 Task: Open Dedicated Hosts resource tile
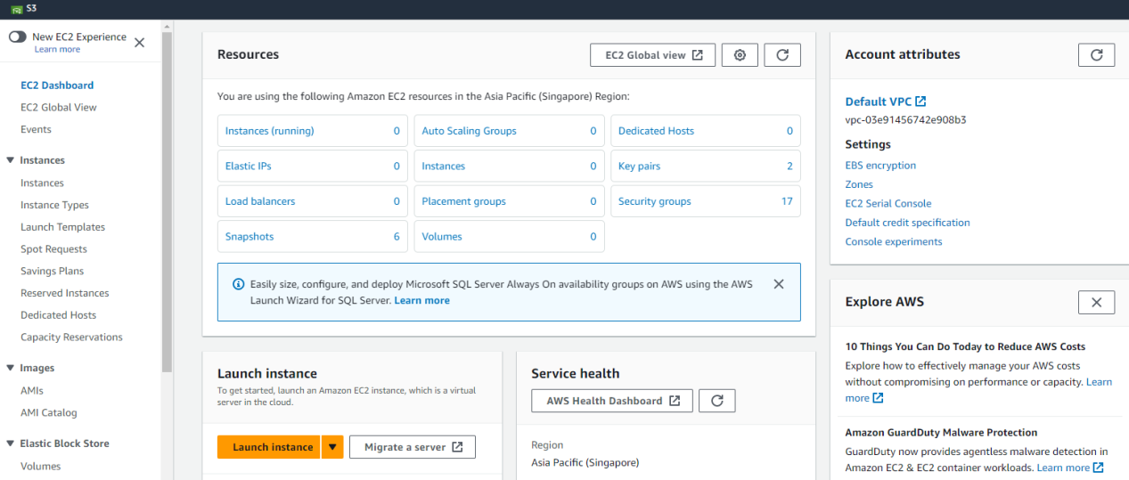(706, 131)
